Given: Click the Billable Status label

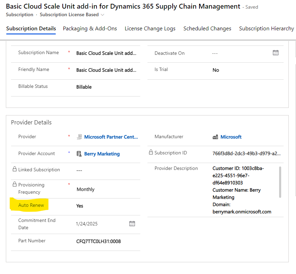Looking at the screenshot, I should [x=33, y=86].
